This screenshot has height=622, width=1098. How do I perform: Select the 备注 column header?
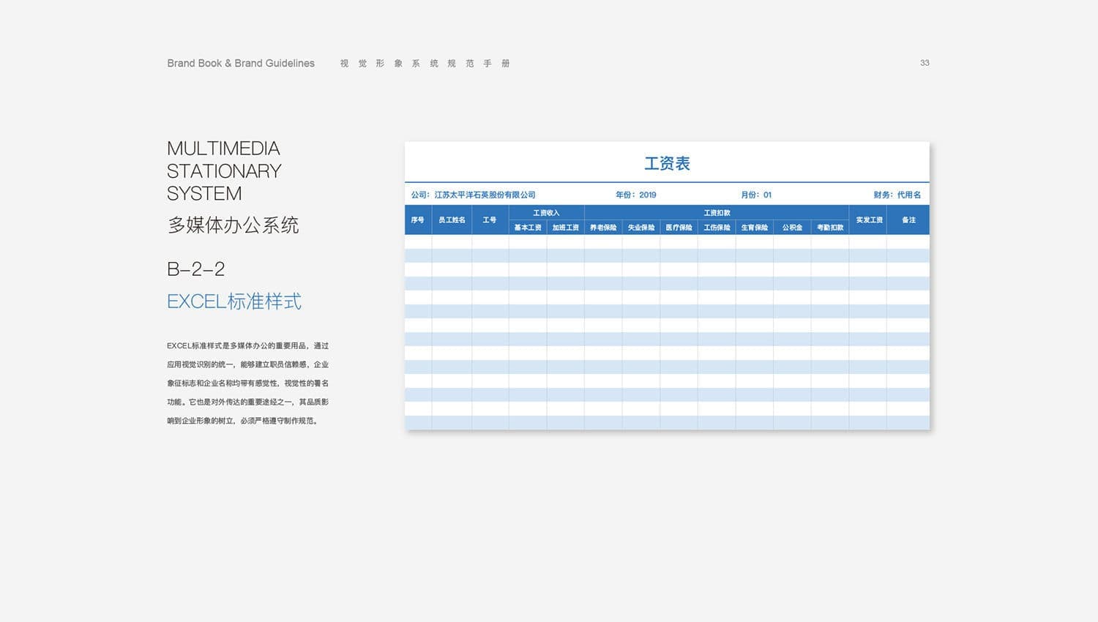point(908,220)
